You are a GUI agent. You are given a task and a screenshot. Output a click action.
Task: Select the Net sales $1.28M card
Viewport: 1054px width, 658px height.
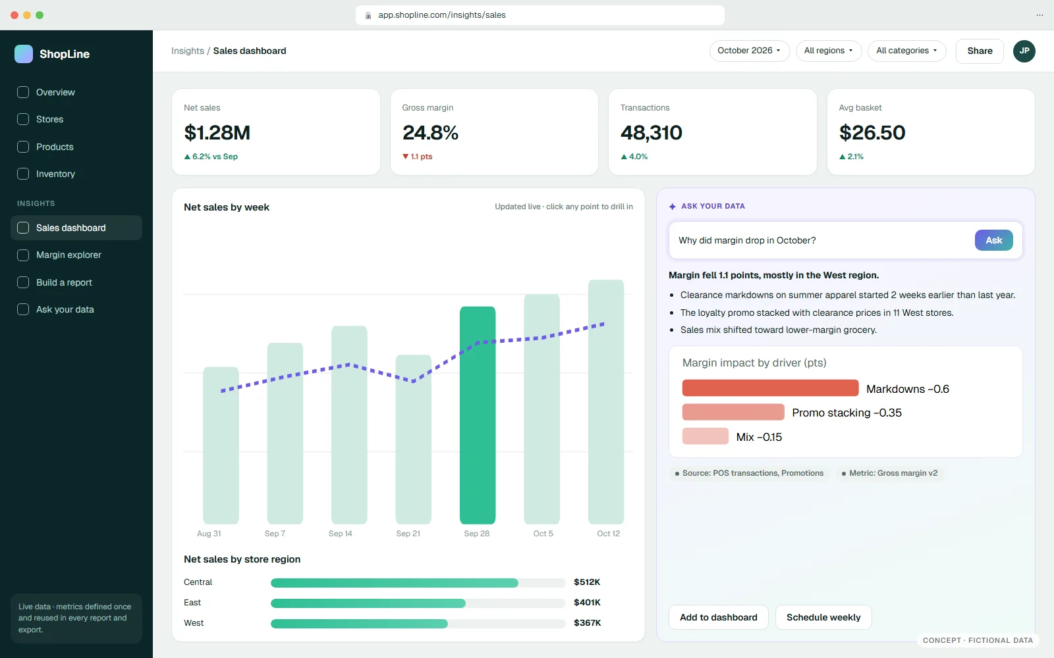(x=276, y=132)
